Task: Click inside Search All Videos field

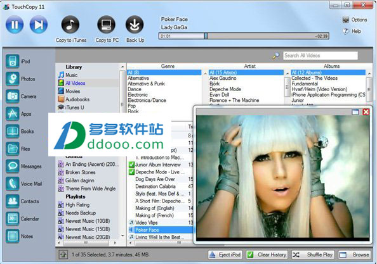Action: [x=321, y=56]
